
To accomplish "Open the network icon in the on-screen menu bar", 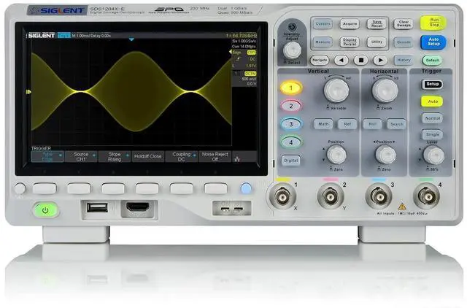I will click(x=237, y=159).
